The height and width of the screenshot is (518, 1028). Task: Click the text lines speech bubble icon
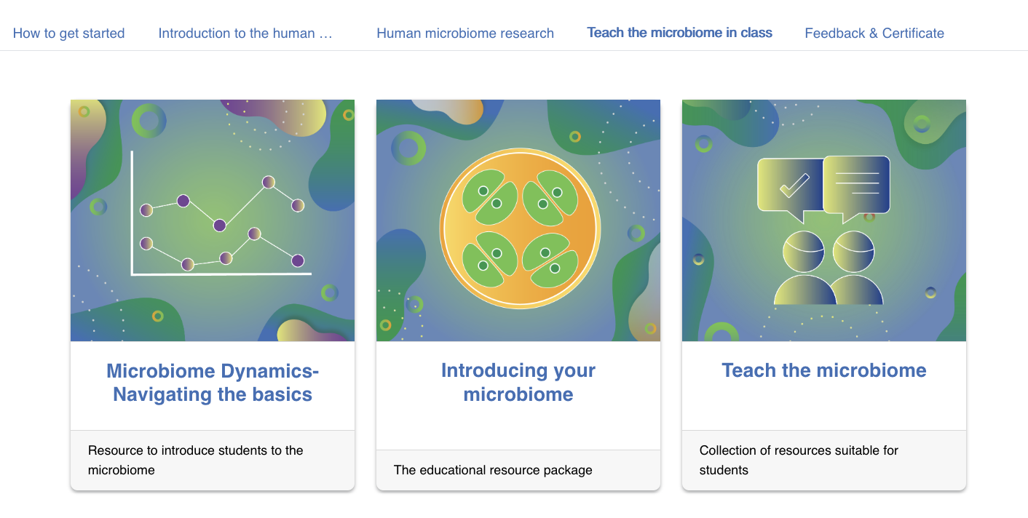pos(857,183)
